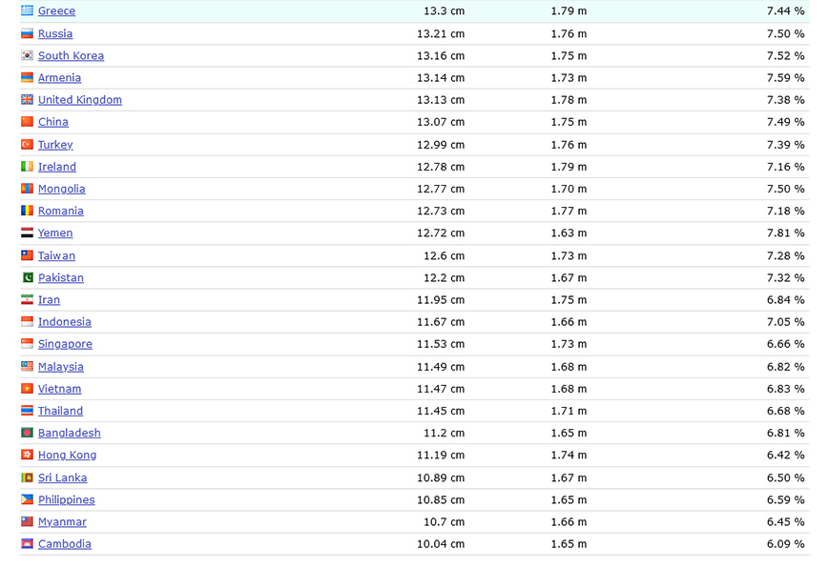Click the Sri Lanka flag icon

[x=27, y=477]
